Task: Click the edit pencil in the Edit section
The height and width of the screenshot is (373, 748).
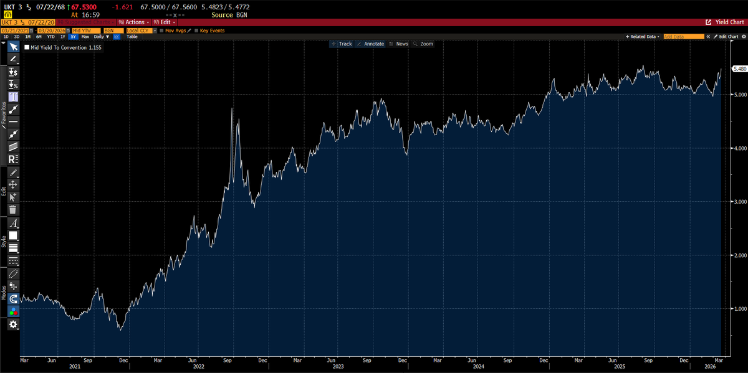Action: 13,172
